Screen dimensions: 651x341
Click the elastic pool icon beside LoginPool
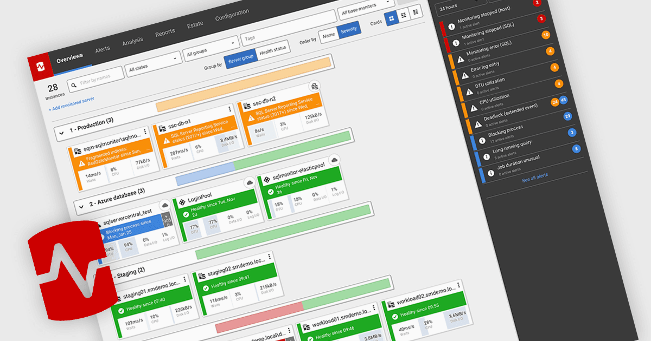(181, 201)
